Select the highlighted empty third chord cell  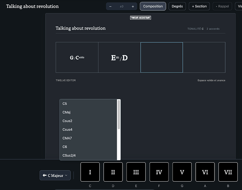click(x=162, y=57)
